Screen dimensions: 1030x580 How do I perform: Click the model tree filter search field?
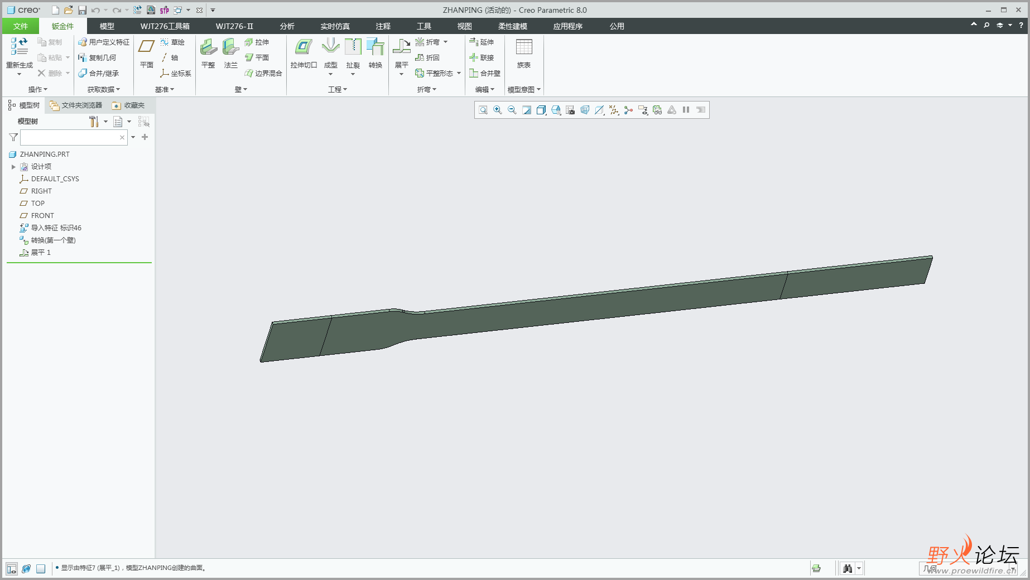74,137
